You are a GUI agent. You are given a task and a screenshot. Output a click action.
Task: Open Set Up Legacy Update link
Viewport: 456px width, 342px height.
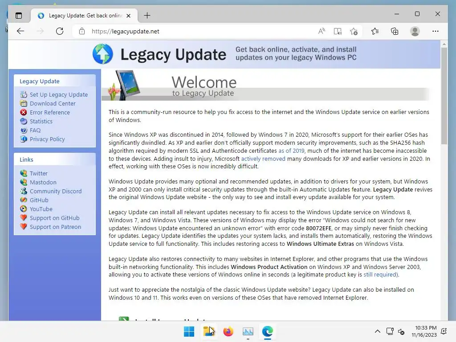(59, 94)
